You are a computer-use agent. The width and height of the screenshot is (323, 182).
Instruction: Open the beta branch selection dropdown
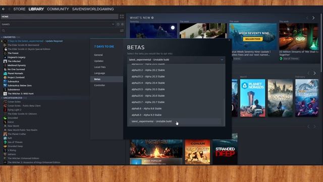(176, 60)
